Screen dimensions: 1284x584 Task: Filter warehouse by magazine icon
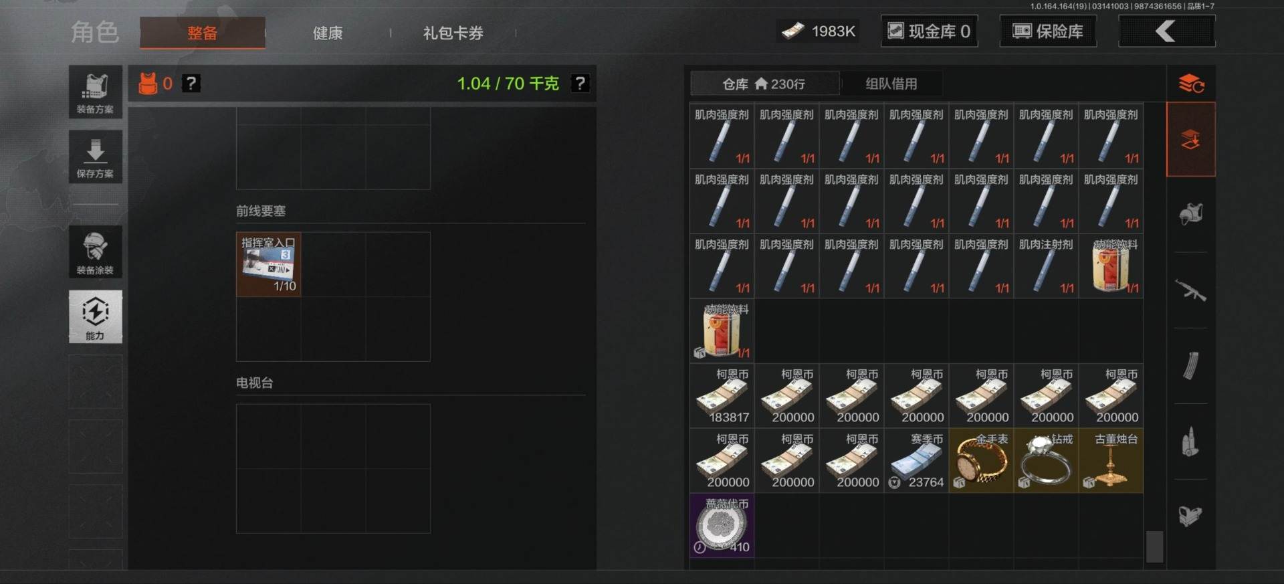pos(1190,366)
